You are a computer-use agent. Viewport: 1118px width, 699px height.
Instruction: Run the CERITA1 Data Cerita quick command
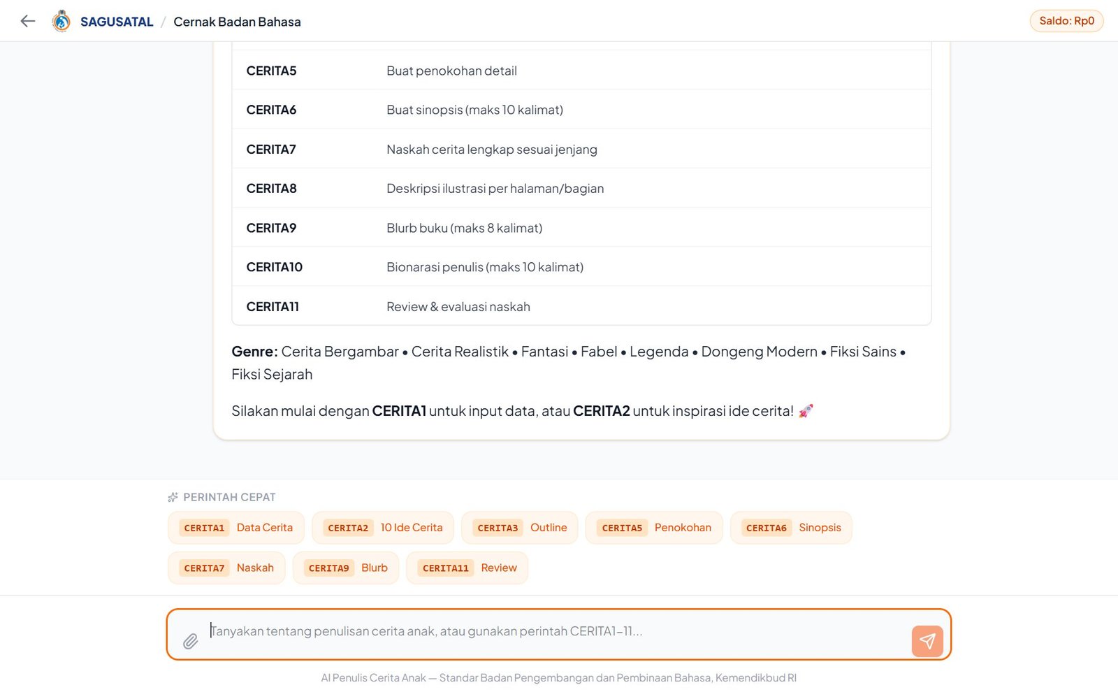(236, 528)
